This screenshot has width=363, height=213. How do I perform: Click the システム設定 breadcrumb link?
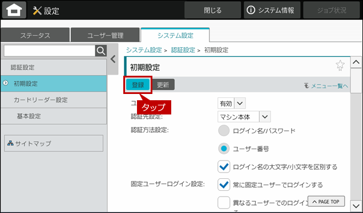tap(144, 50)
